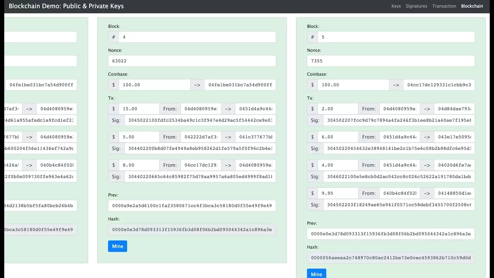
Task: Click block 4 coinbase amount 100.00
Action: pyautogui.click(x=154, y=85)
